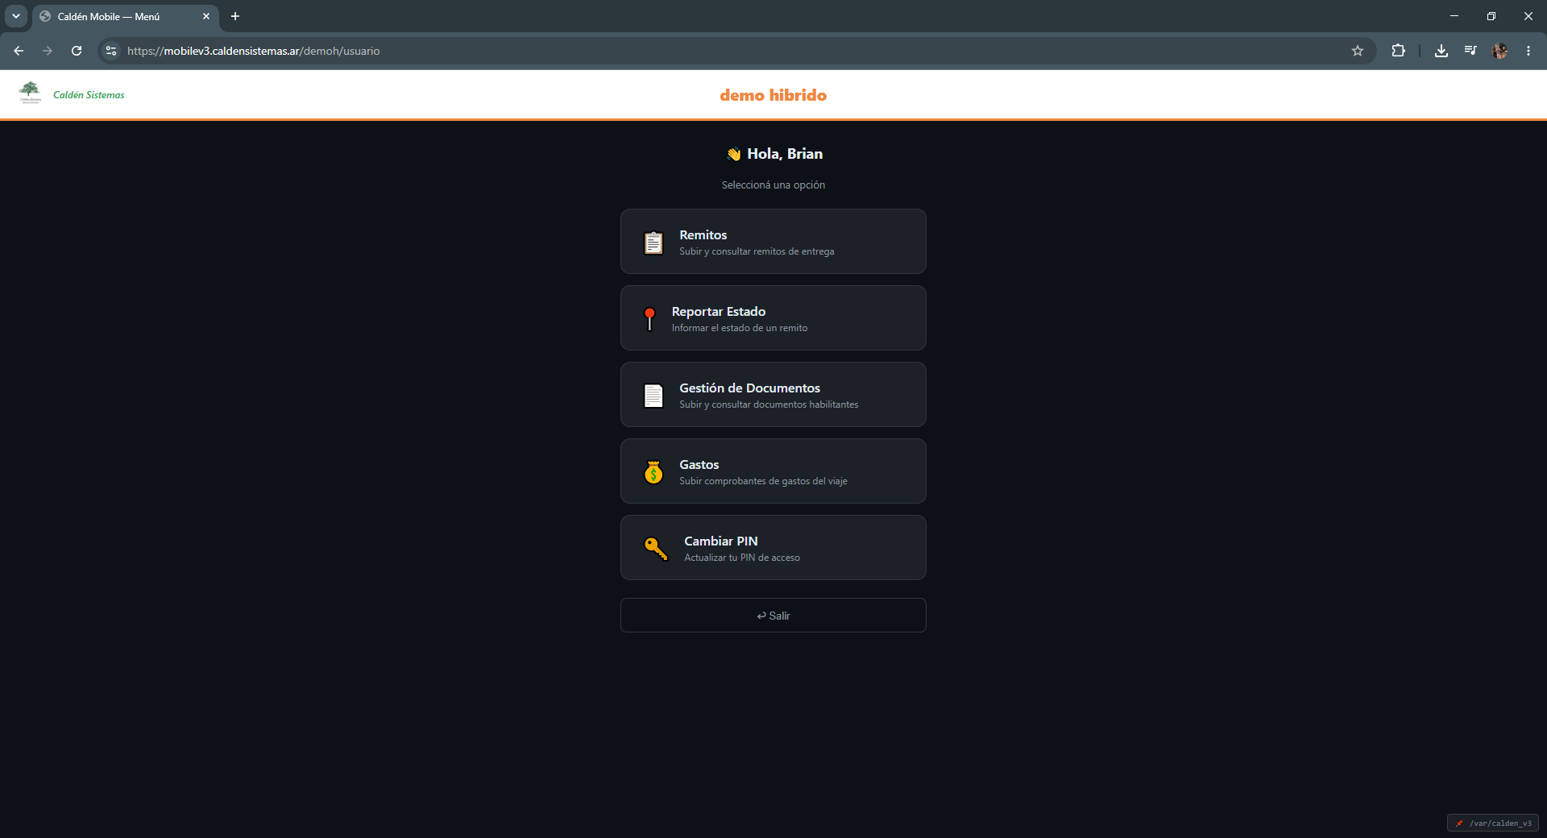Click the Caldén Sistemas tree logo

click(x=30, y=93)
